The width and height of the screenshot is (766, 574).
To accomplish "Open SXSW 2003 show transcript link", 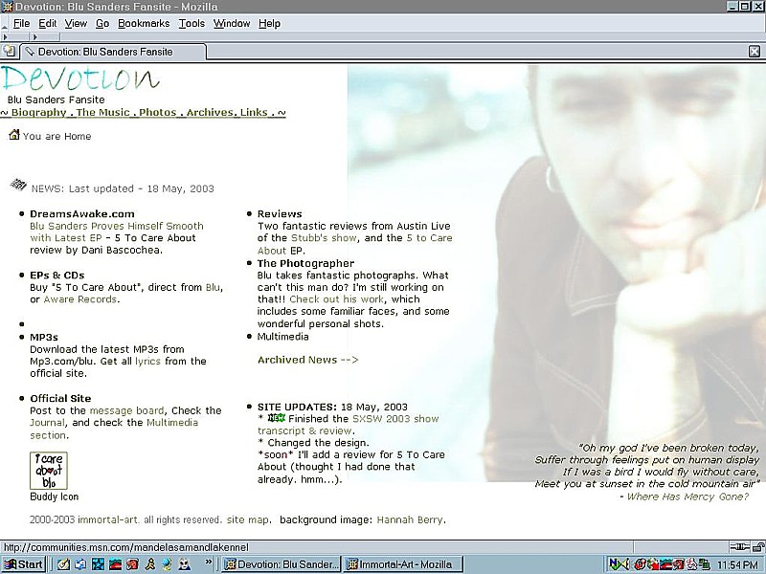I will tap(348, 425).
